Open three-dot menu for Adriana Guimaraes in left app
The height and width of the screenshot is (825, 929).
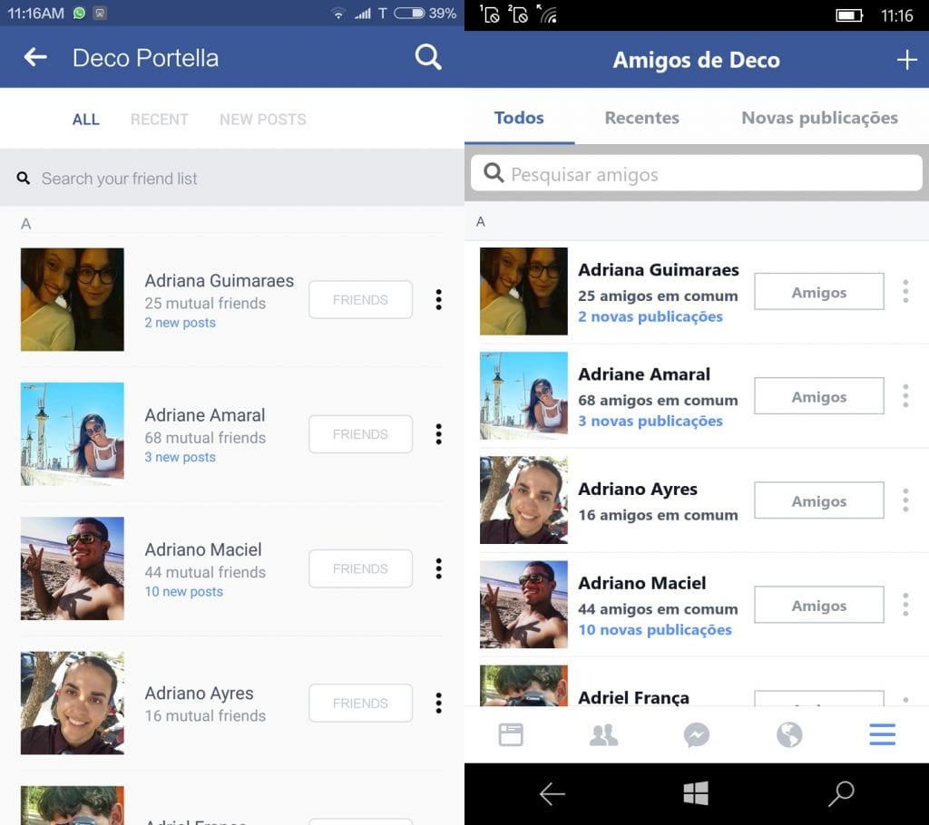[x=438, y=300]
